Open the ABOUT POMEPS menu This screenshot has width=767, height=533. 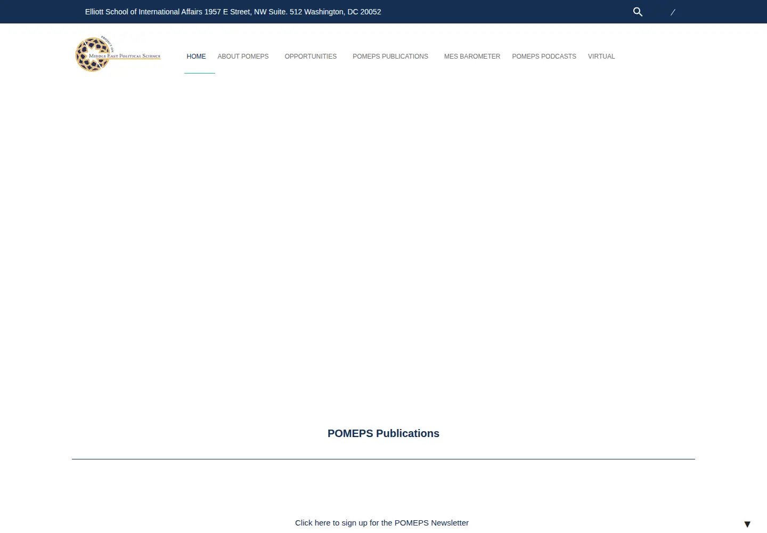click(243, 56)
